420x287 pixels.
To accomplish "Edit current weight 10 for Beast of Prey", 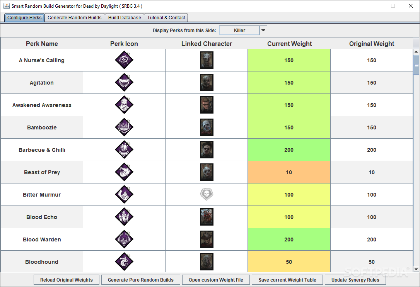I will (289, 172).
